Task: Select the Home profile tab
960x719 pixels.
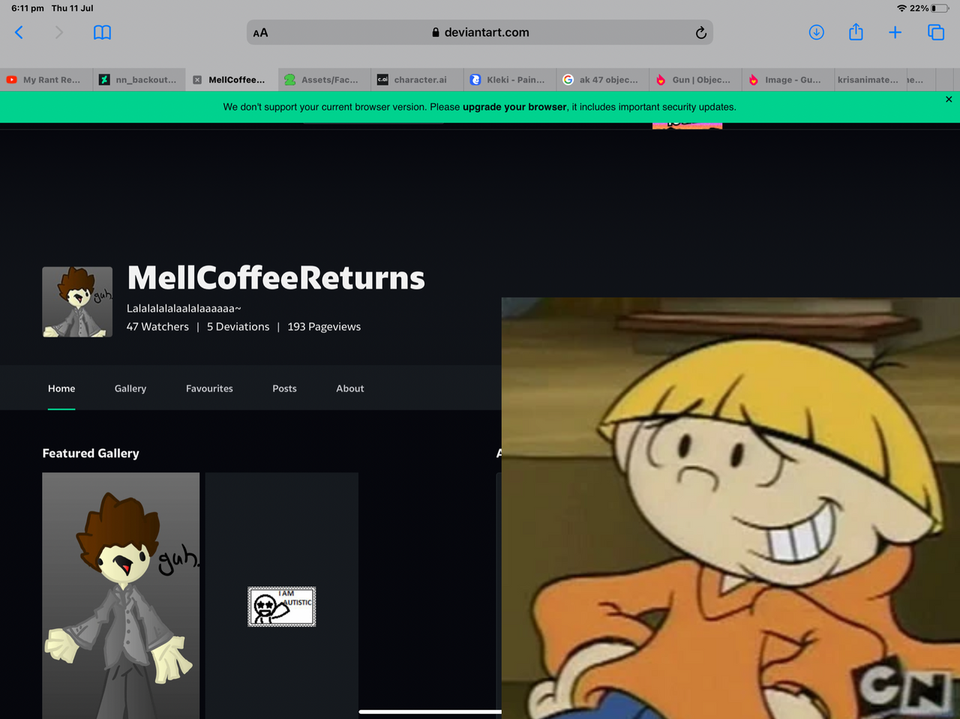Action: point(61,388)
